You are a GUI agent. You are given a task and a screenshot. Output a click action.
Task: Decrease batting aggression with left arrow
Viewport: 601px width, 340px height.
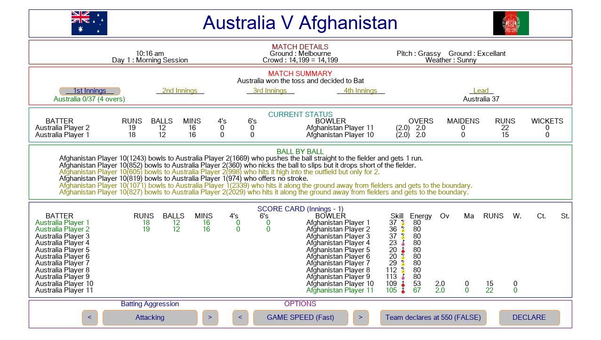(x=89, y=318)
